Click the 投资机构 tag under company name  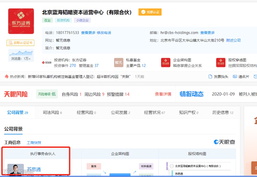coord(63,20)
